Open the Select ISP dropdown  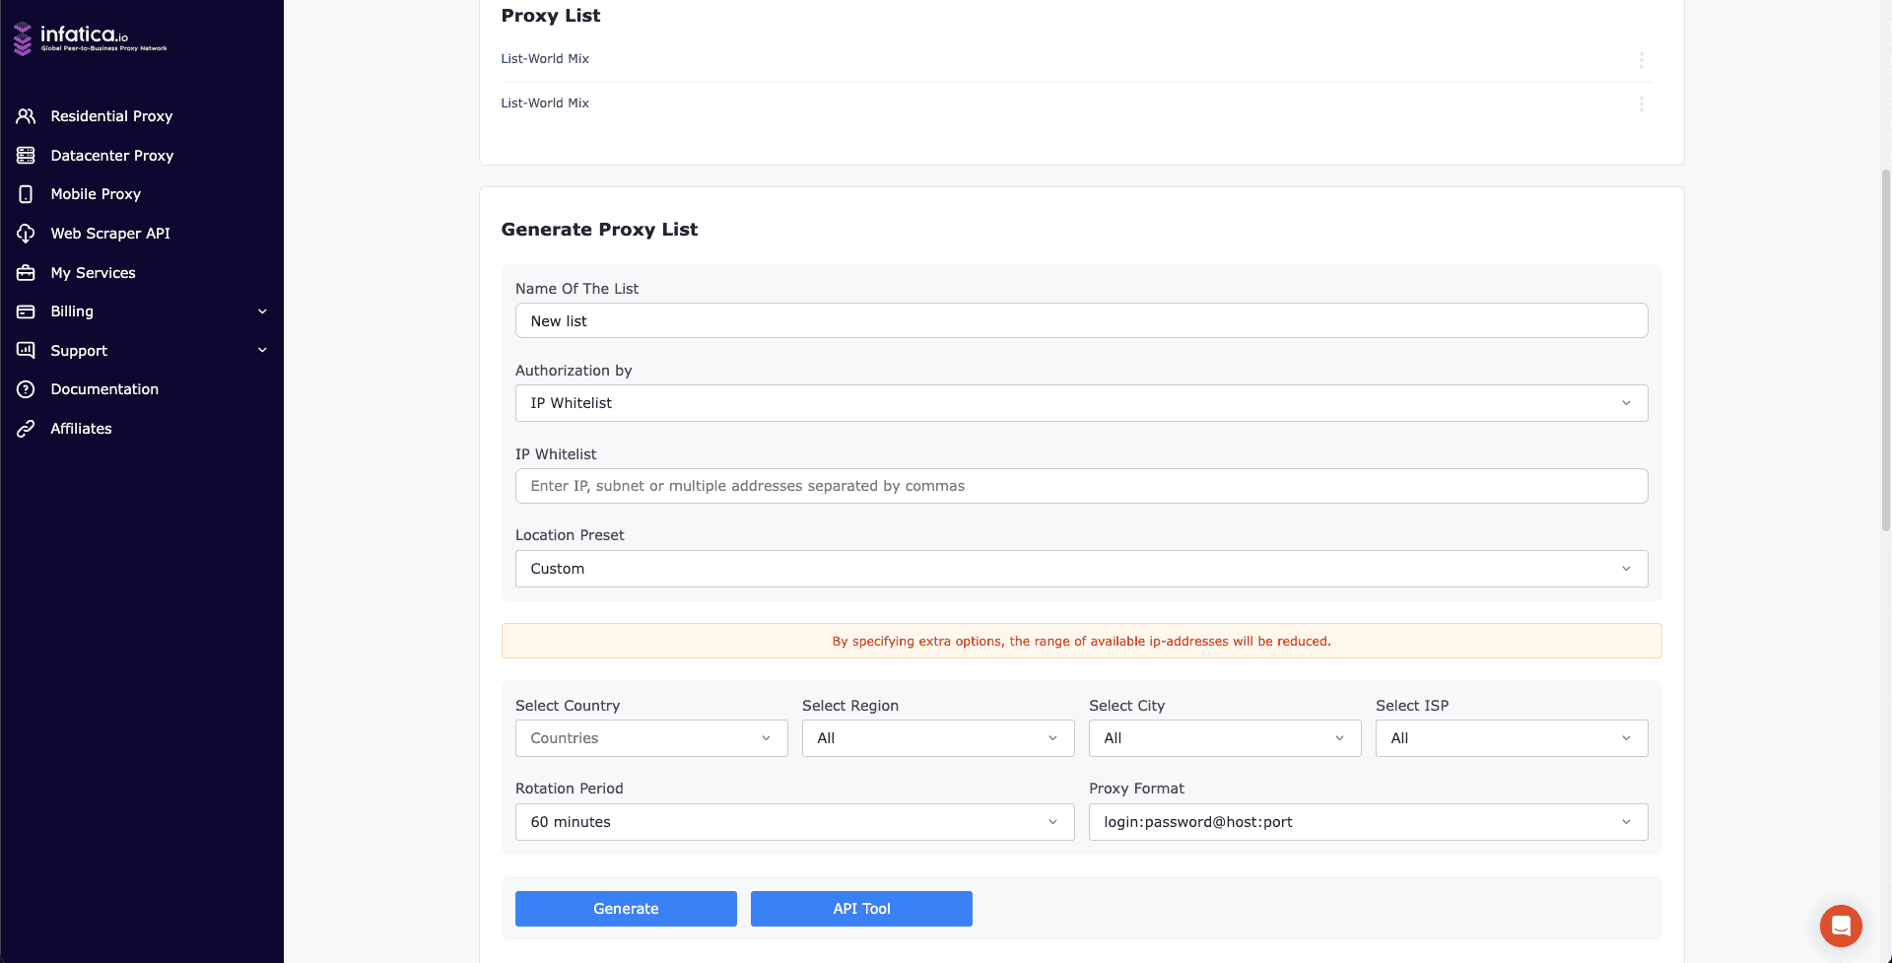1512,738
